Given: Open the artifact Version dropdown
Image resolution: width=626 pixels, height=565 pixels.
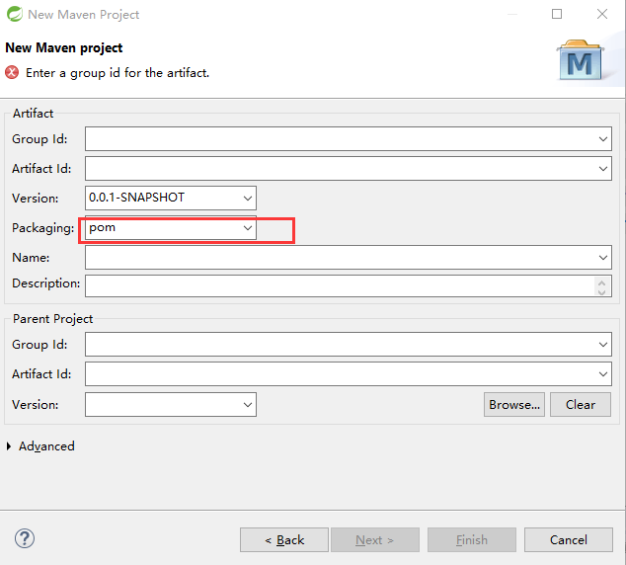Looking at the screenshot, I should (248, 198).
